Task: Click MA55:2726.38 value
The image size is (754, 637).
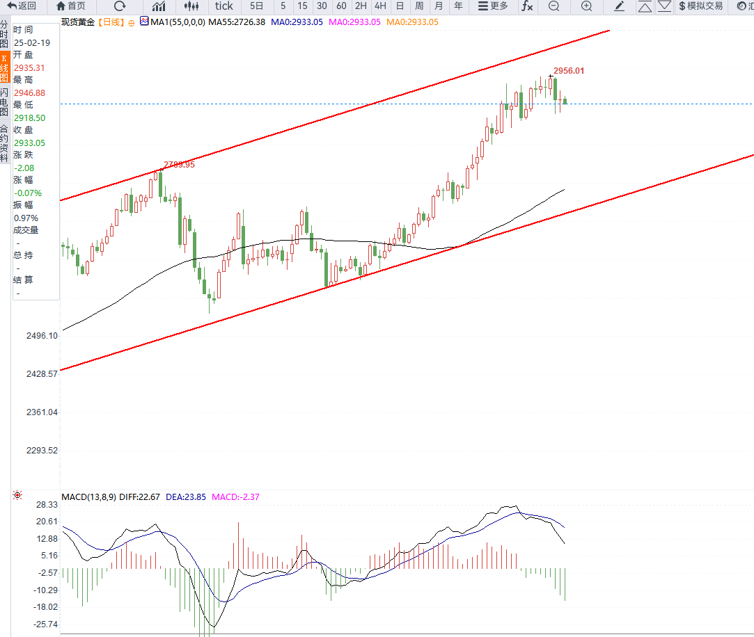Action: tap(237, 22)
